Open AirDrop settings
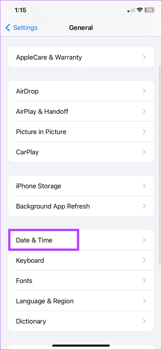This screenshot has height=350, width=162. tap(81, 91)
